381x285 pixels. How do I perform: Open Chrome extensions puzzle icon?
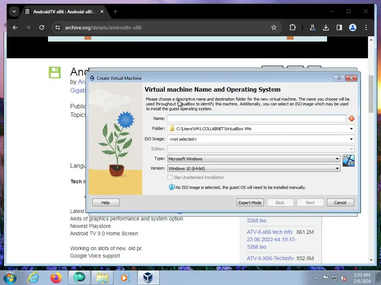tap(292, 27)
